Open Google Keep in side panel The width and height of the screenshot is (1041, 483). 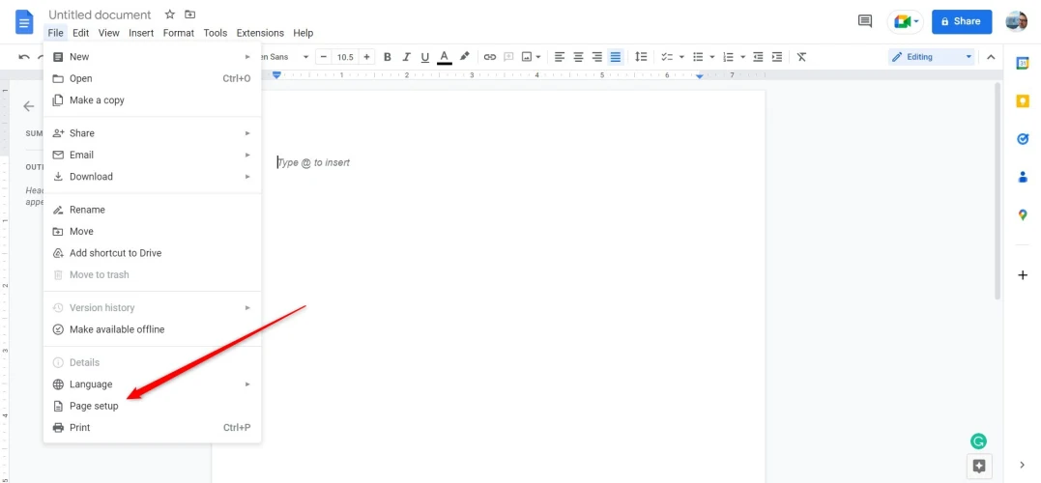[1023, 100]
